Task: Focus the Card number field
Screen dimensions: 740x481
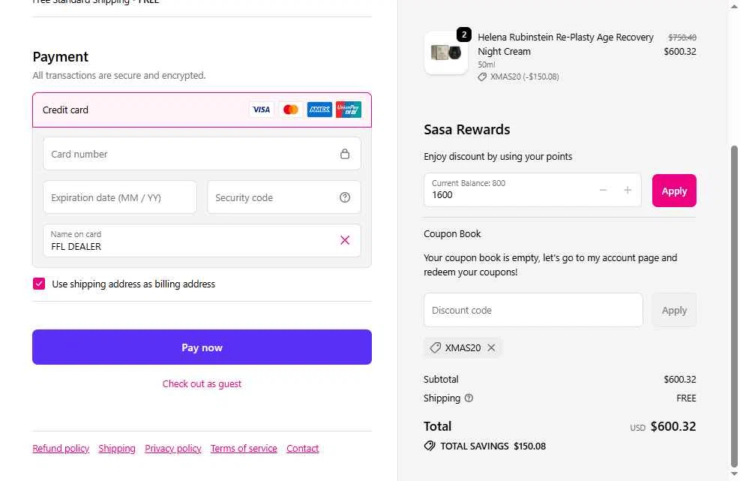Action: point(202,154)
